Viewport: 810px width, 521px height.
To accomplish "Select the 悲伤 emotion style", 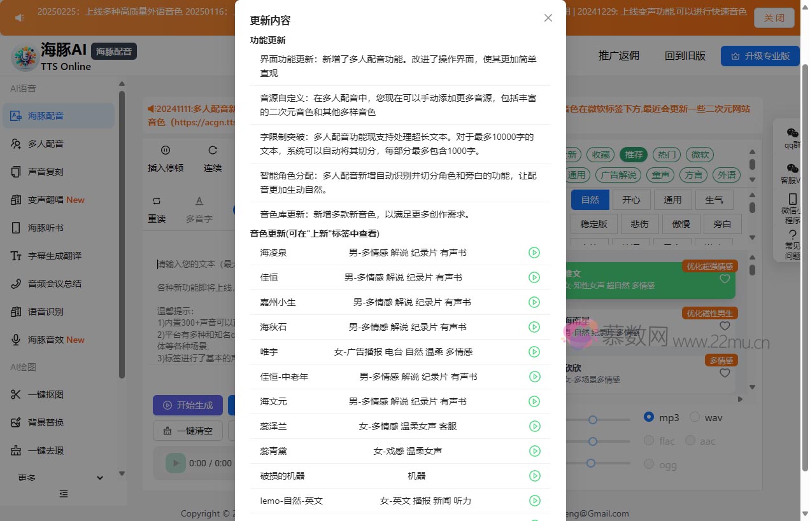I will 639,223.
